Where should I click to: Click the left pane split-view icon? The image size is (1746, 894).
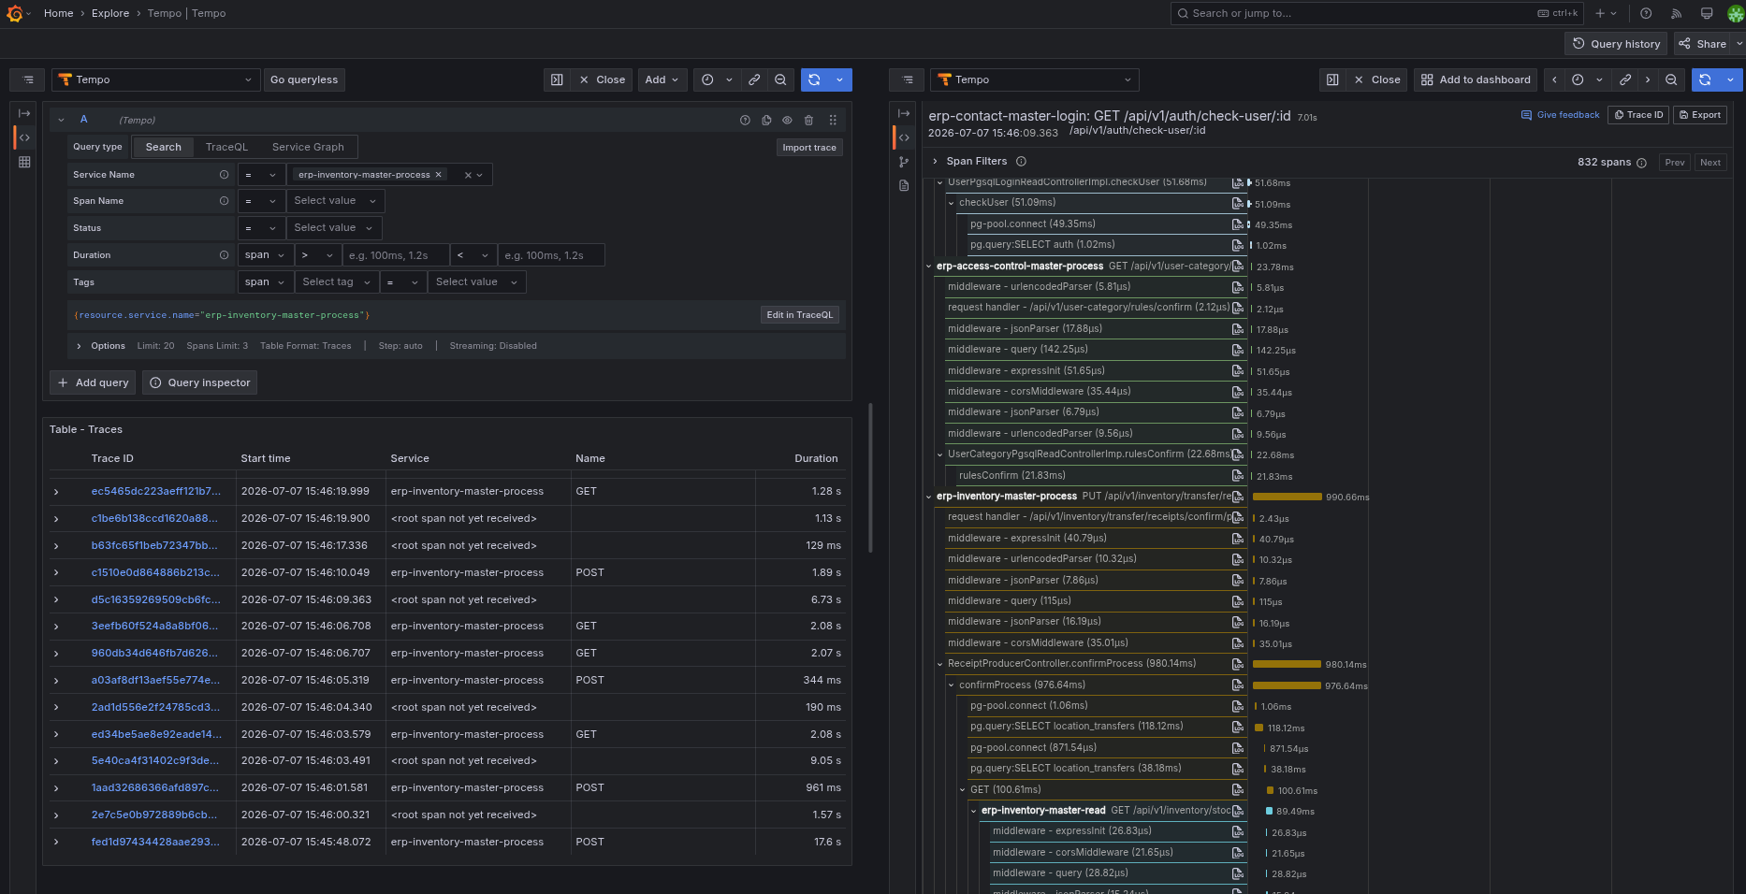click(x=557, y=79)
